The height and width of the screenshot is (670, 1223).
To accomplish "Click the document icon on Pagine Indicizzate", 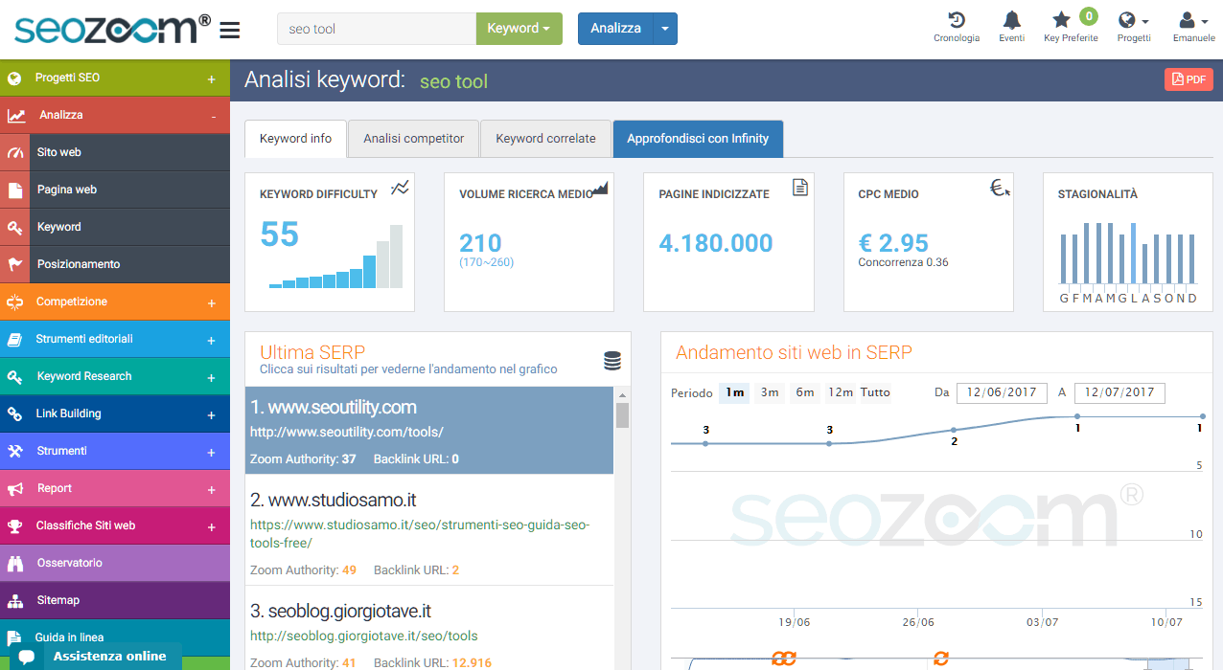I will coord(800,188).
